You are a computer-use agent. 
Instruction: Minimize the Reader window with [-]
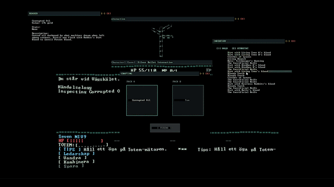[103, 14]
